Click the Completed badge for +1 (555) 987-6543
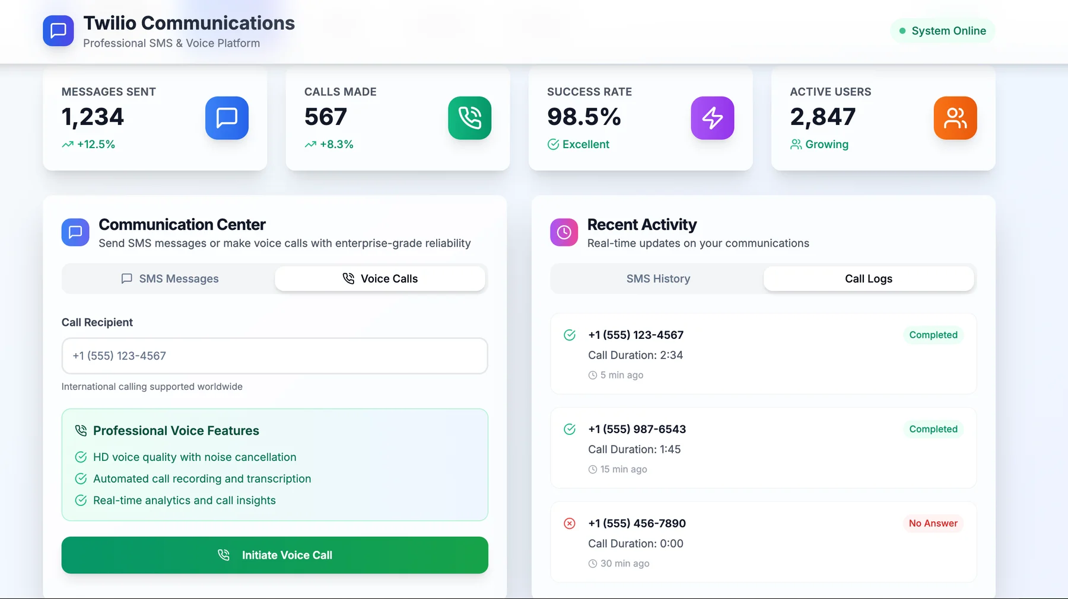 click(933, 430)
